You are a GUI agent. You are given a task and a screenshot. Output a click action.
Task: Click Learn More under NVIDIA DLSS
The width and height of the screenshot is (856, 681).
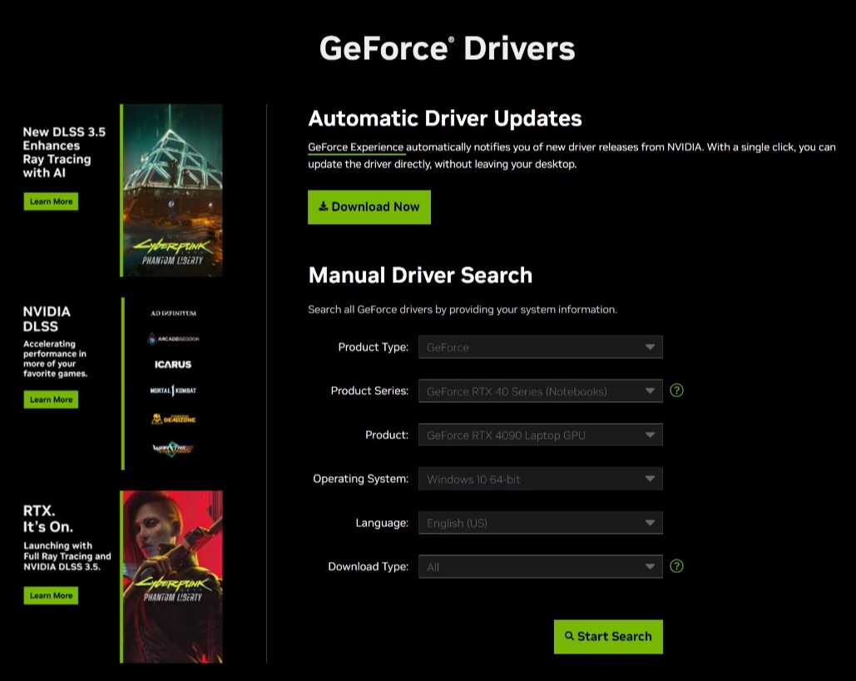(x=51, y=400)
